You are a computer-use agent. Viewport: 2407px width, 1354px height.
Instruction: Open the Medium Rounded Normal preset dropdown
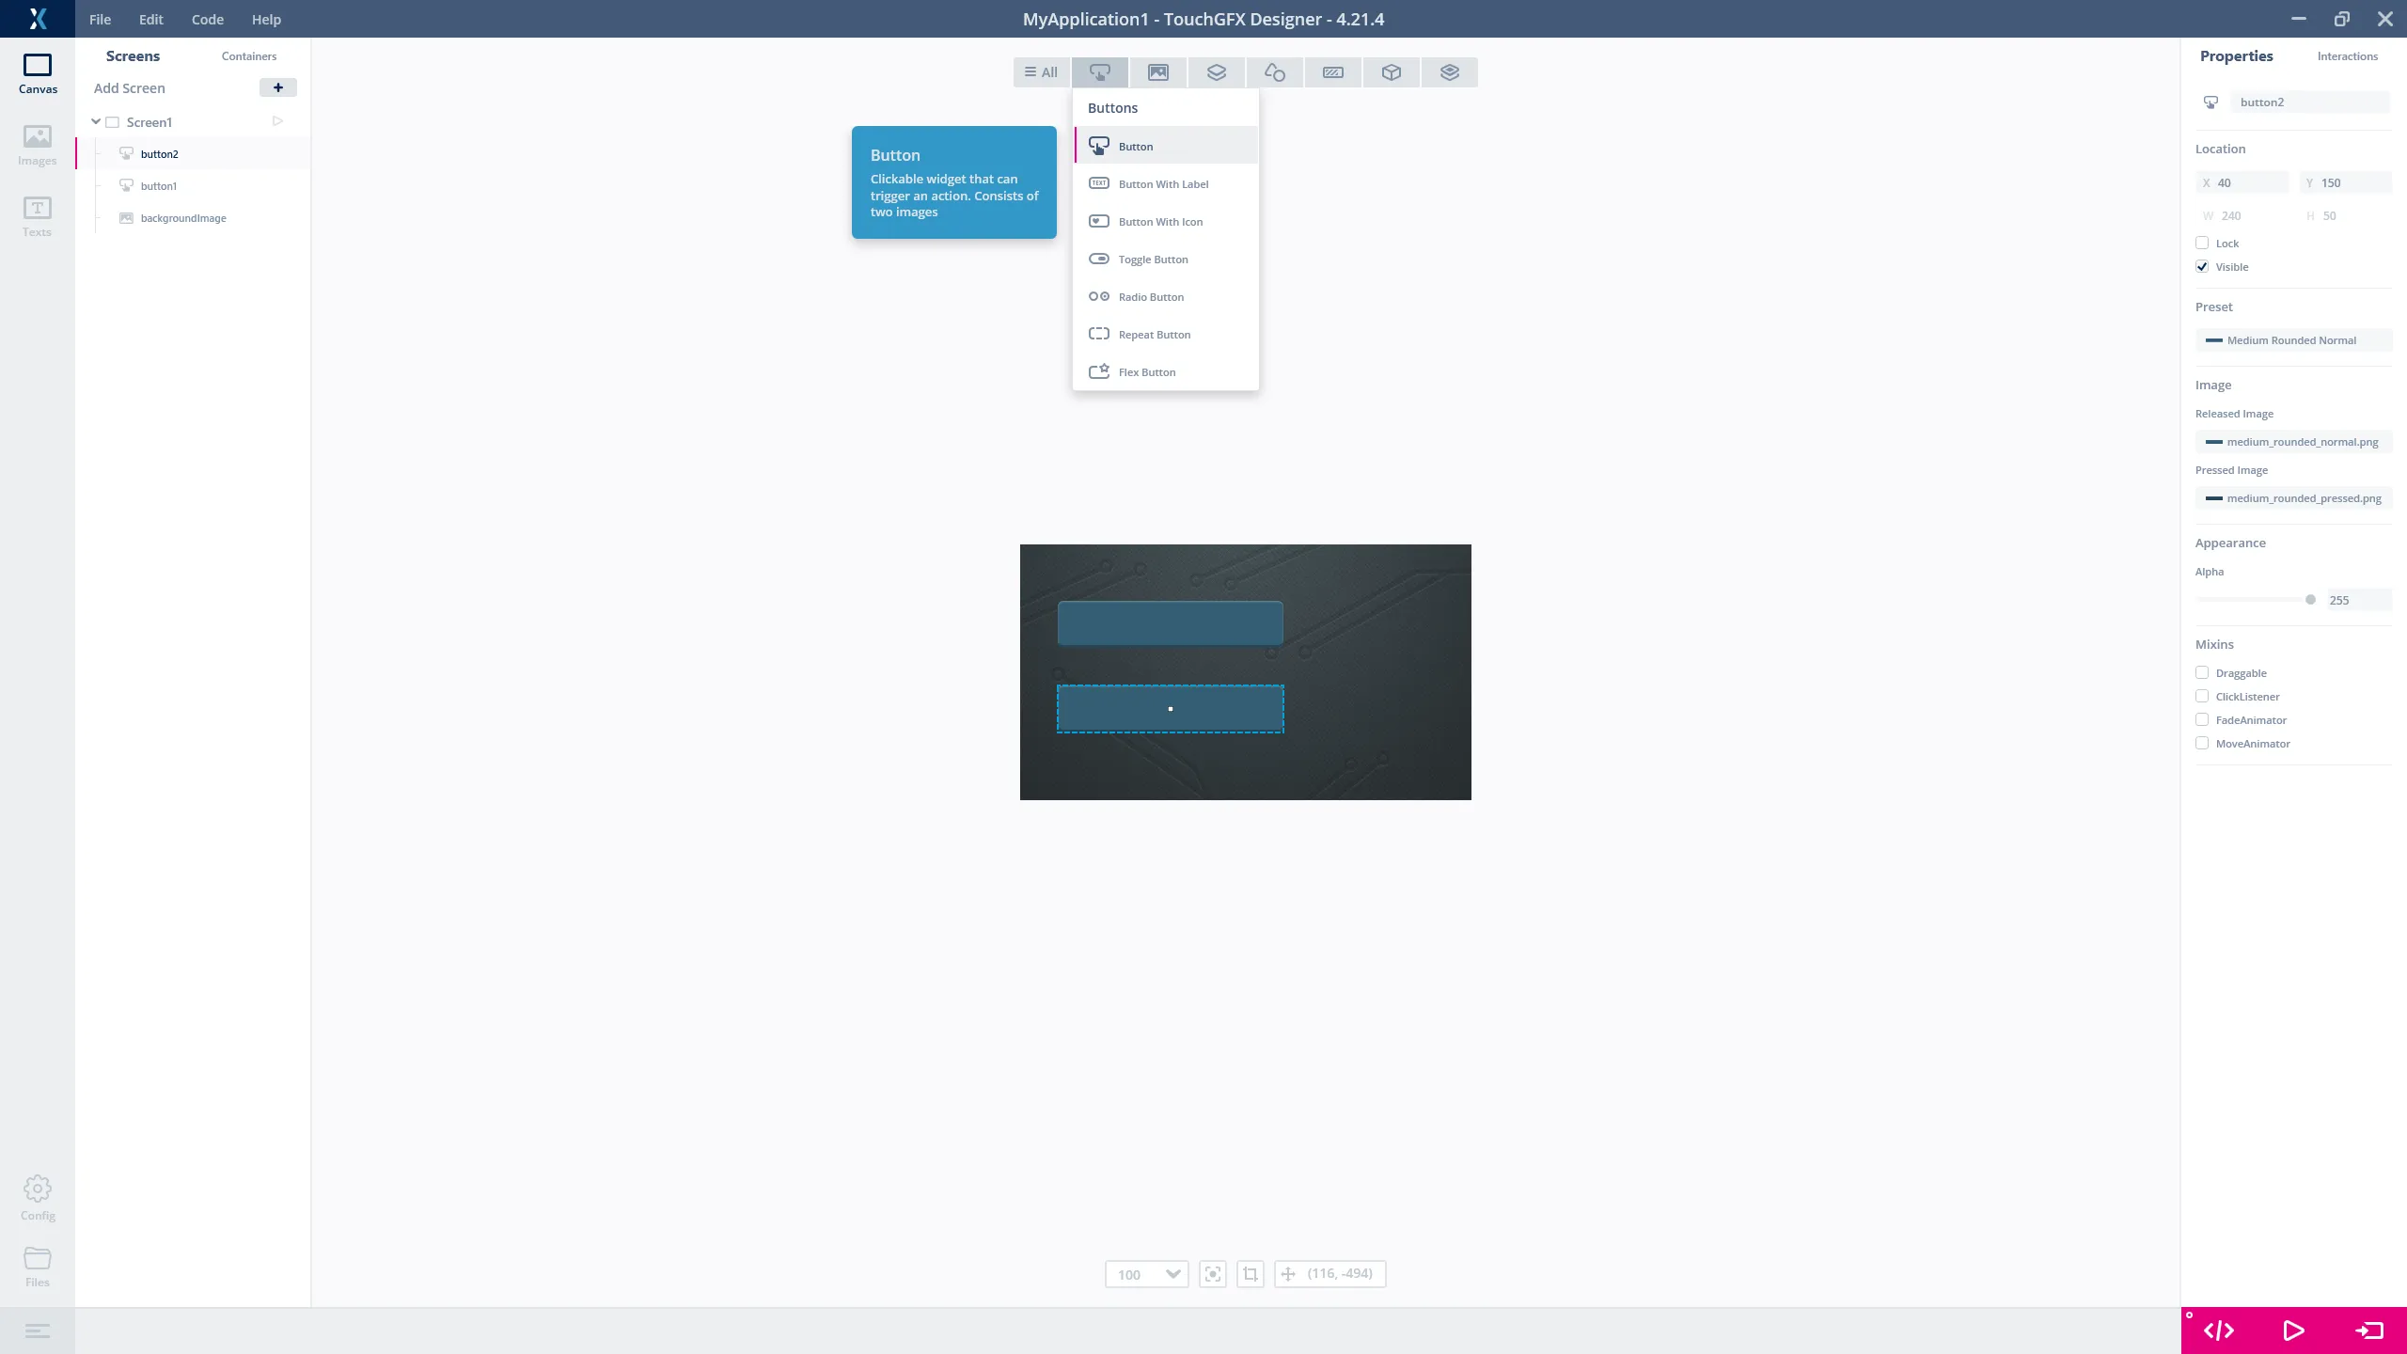pos(2292,340)
